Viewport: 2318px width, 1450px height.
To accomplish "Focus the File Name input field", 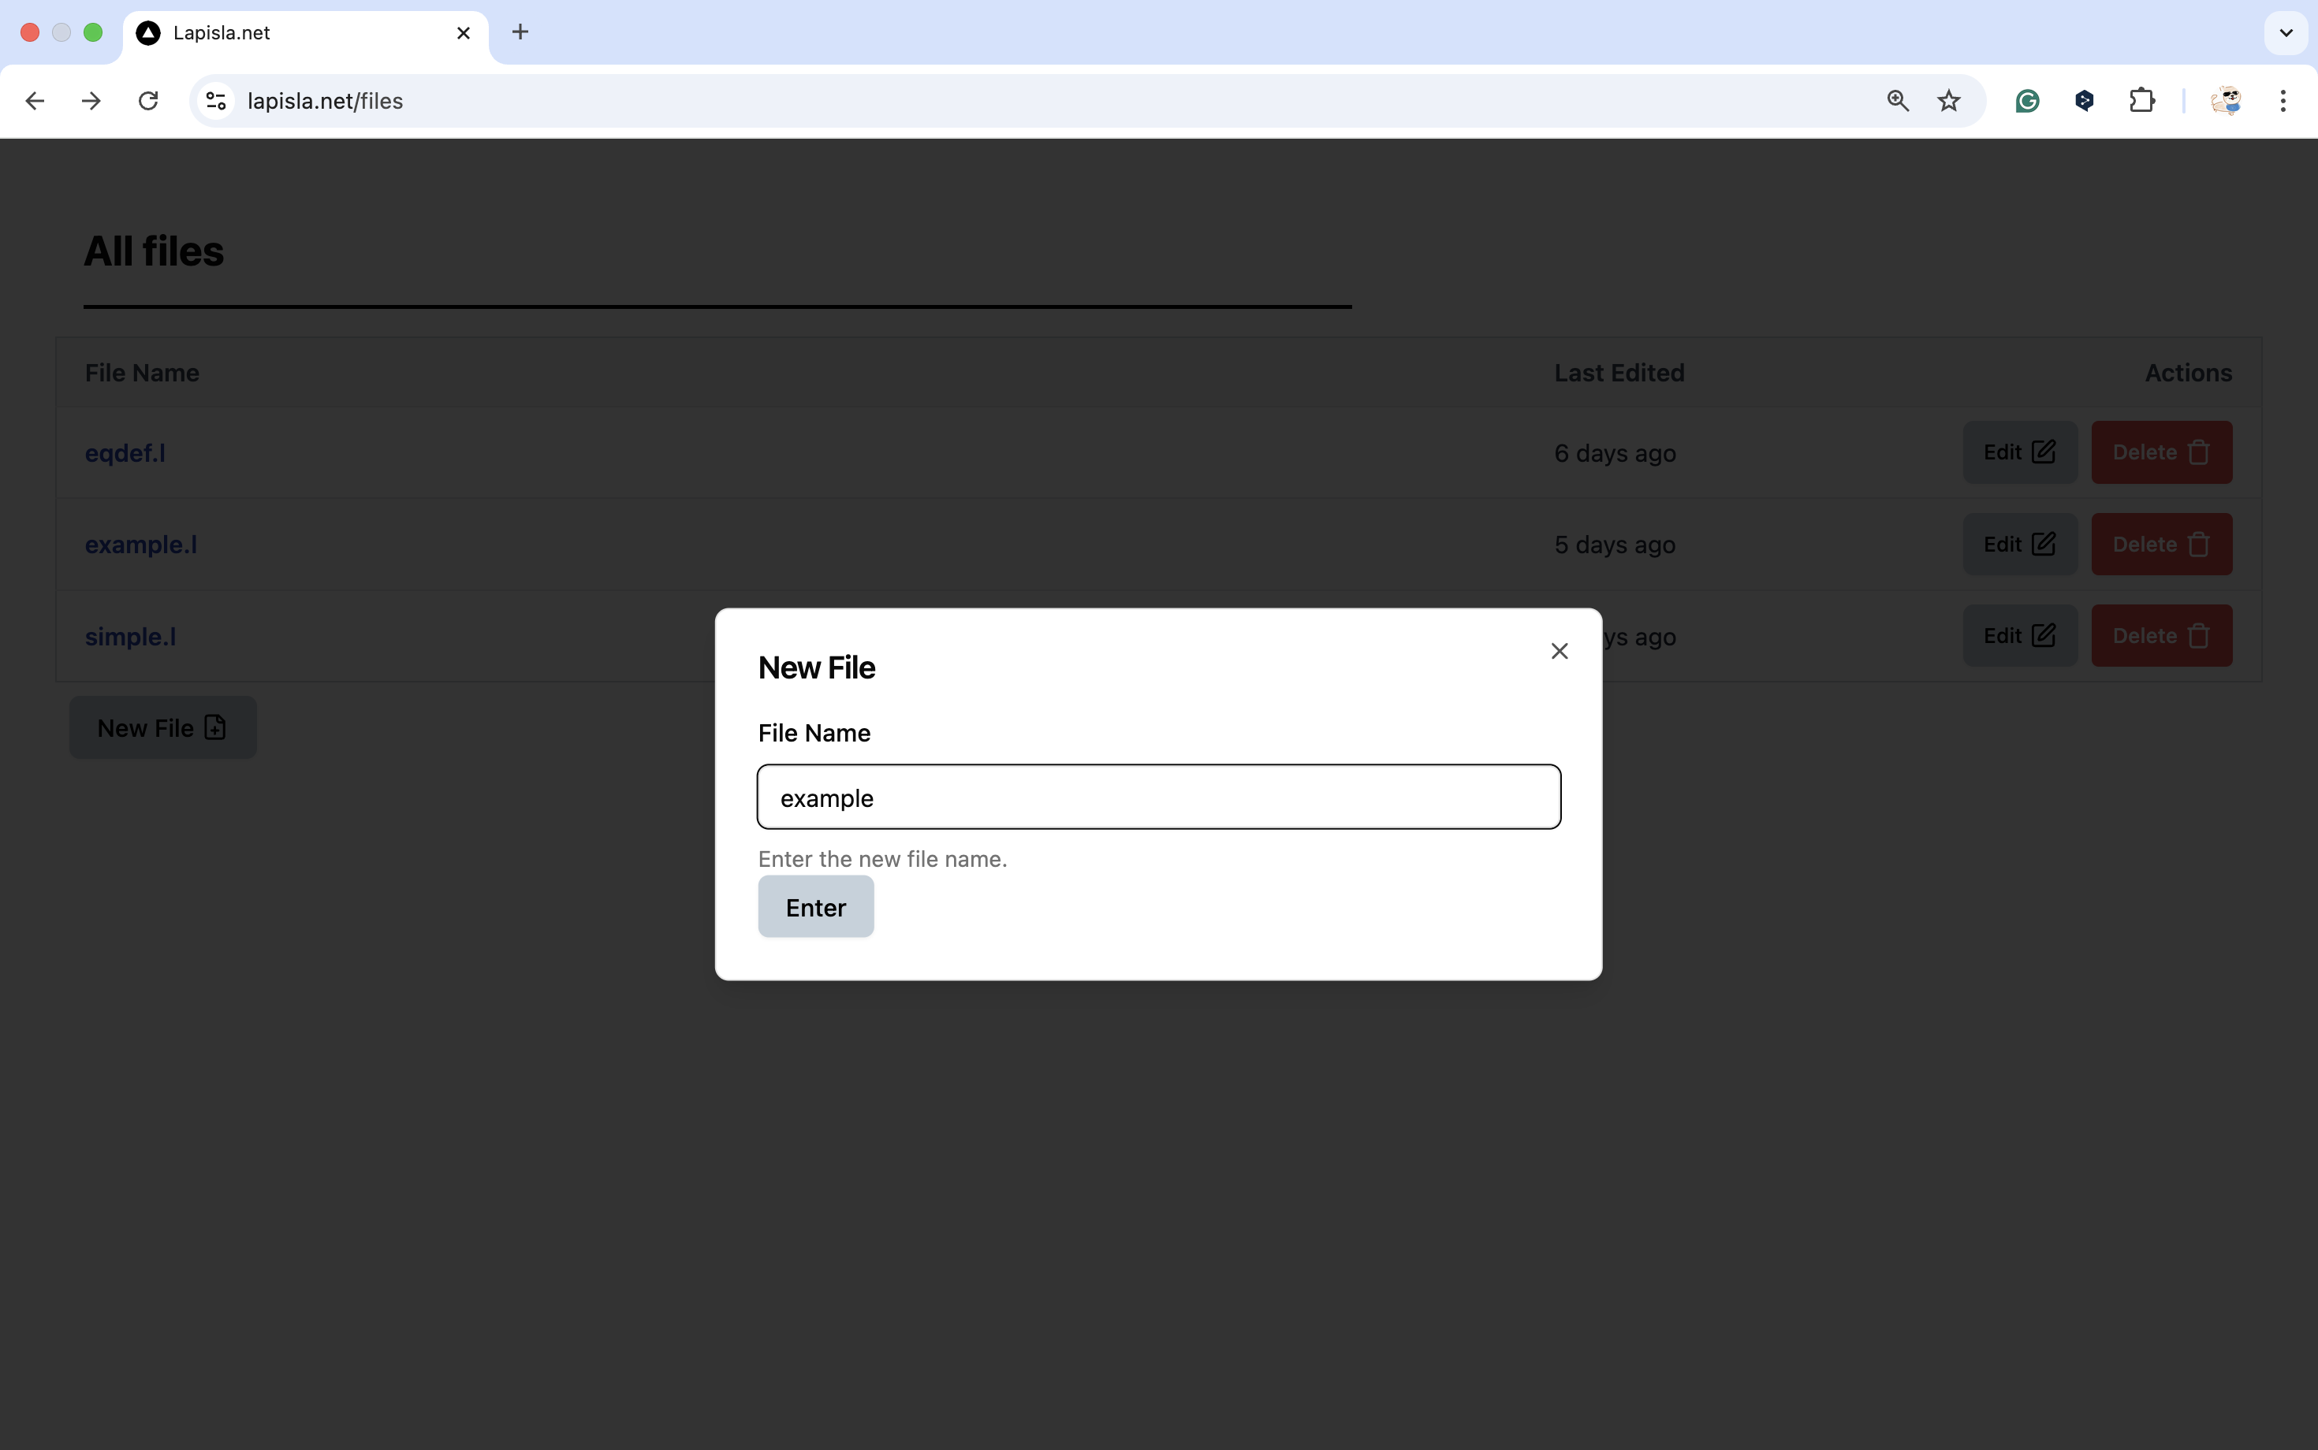I will tap(1159, 797).
